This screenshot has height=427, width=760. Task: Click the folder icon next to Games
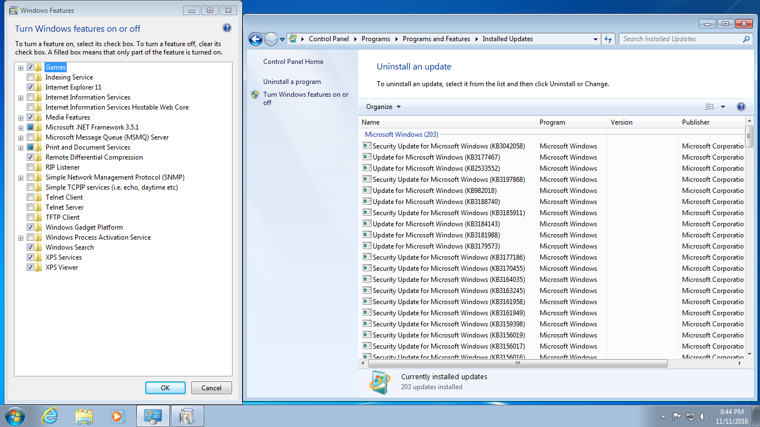(x=38, y=67)
